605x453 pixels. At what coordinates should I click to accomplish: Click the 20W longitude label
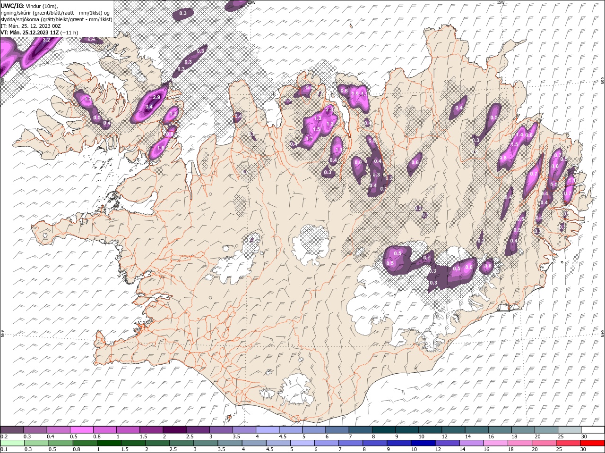(x=251, y=2)
